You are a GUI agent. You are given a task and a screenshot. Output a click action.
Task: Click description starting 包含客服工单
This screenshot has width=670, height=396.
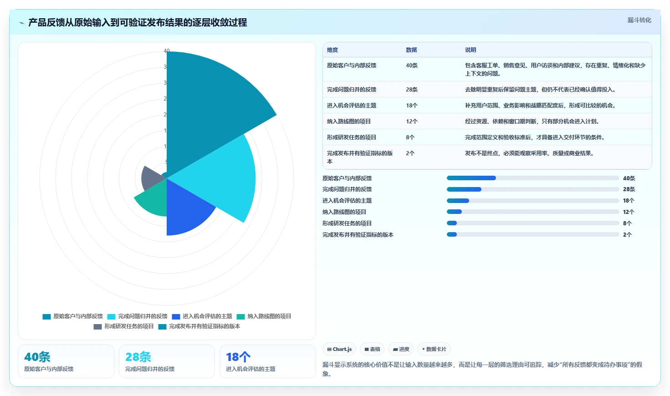[555, 70]
